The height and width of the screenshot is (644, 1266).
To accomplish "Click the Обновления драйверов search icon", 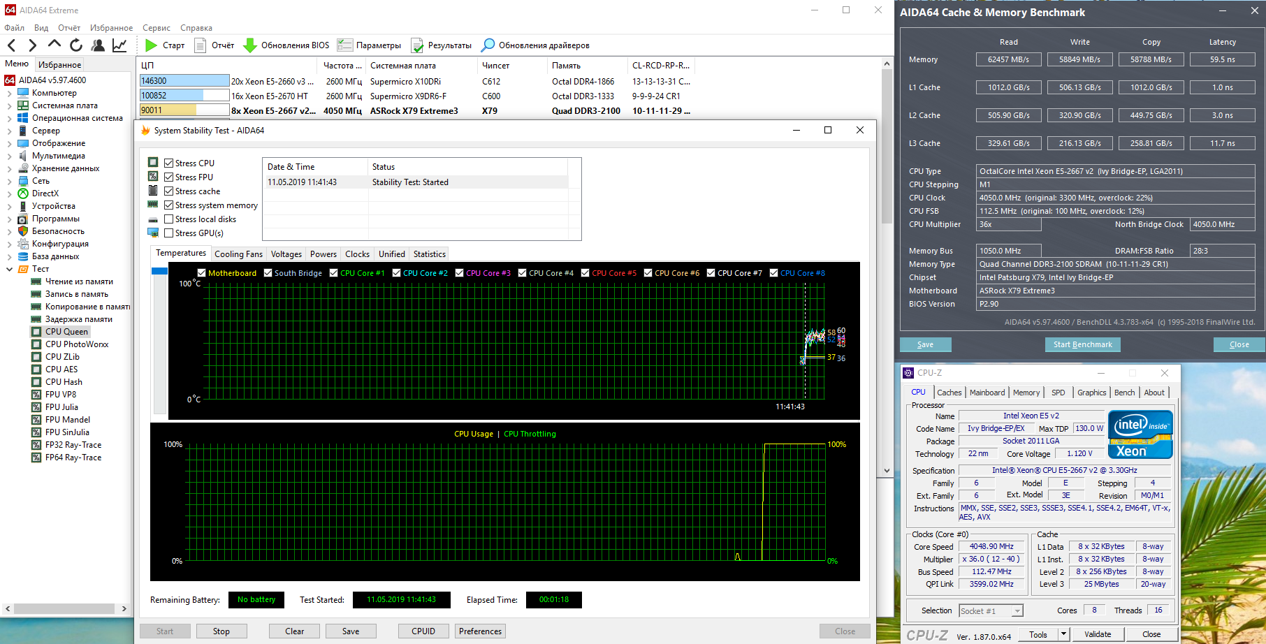I will (488, 45).
